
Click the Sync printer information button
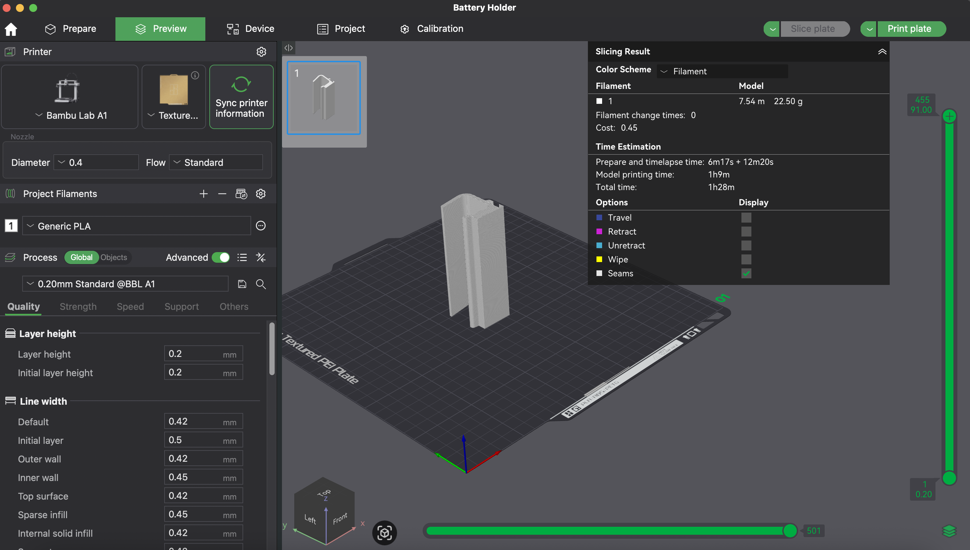242,97
